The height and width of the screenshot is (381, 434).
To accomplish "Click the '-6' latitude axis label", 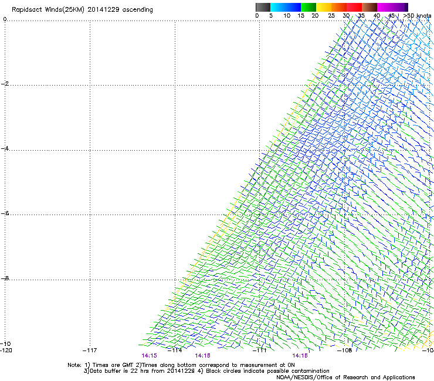I will pyautogui.click(x=5, y=213).
